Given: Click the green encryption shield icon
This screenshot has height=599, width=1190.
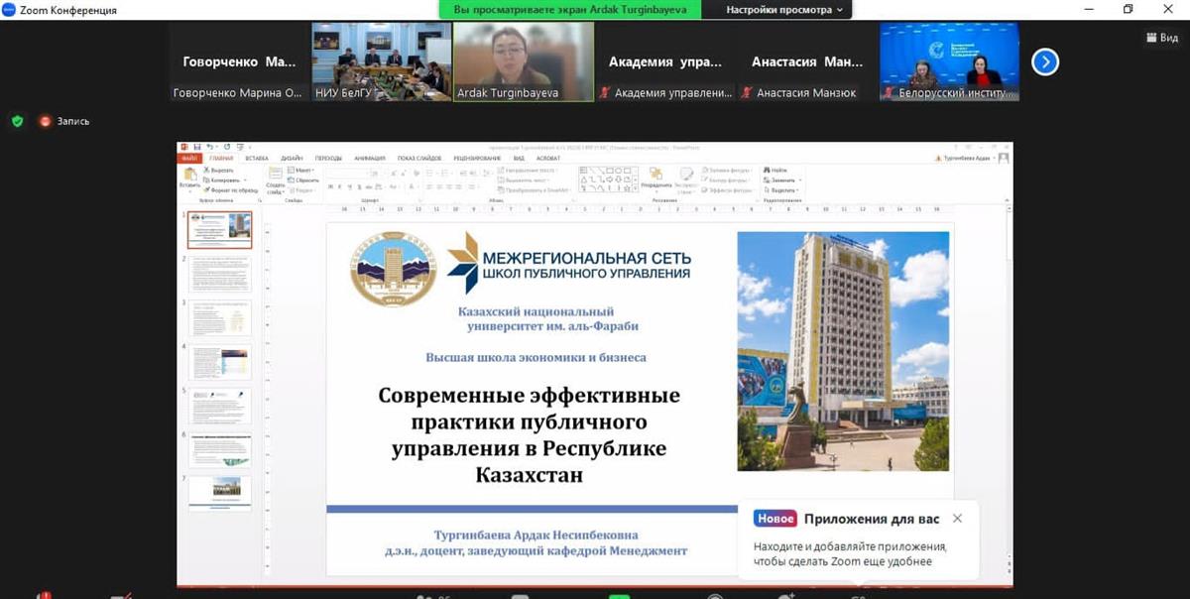Looking at the screenshot, I should pos(17,121).
